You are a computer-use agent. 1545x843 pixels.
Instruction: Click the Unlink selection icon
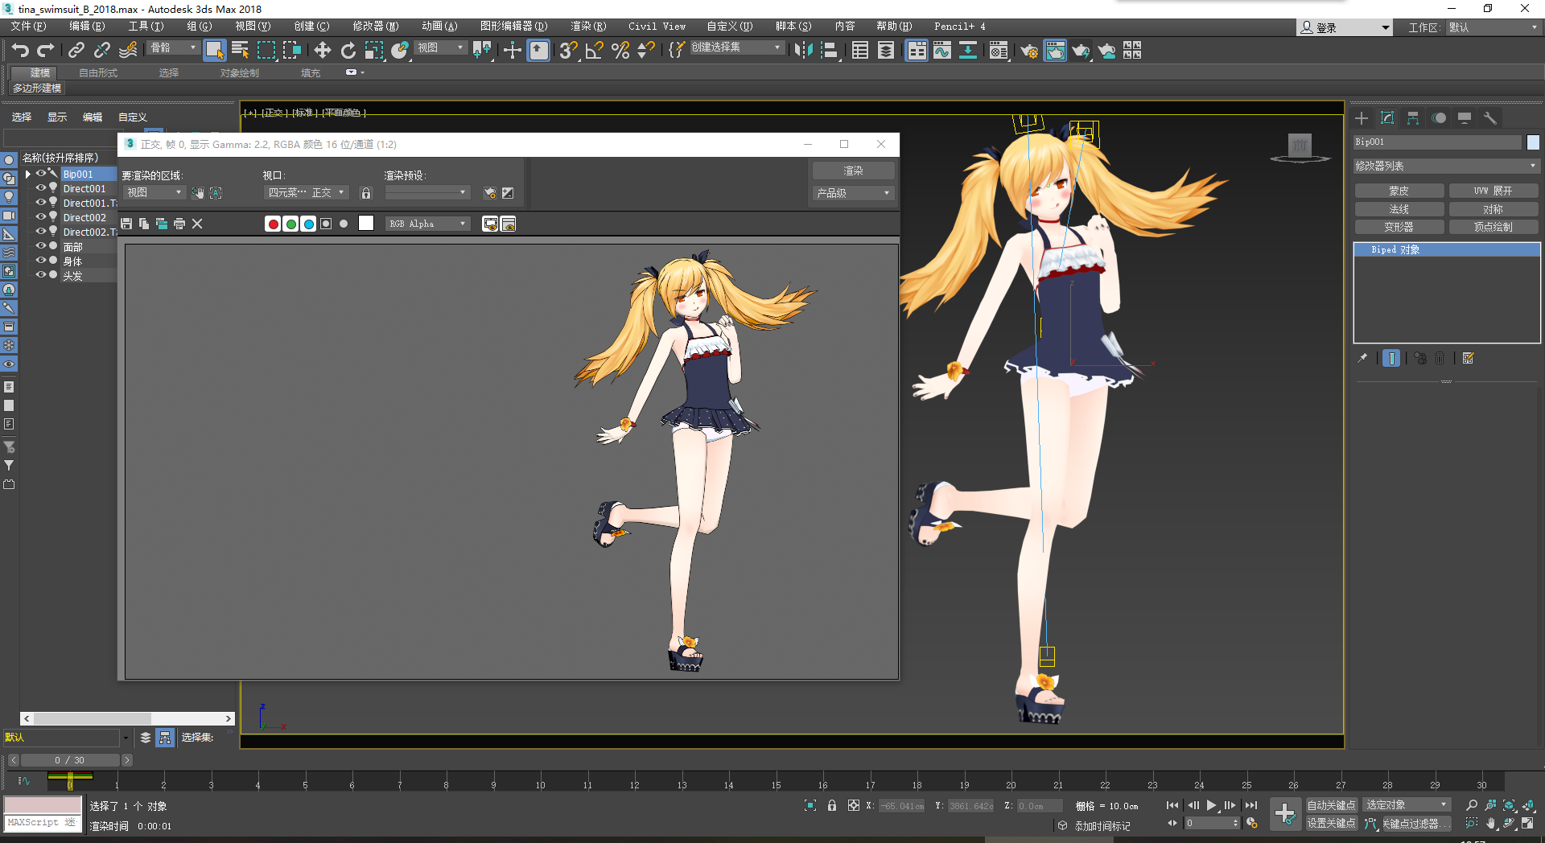[101, 51]
